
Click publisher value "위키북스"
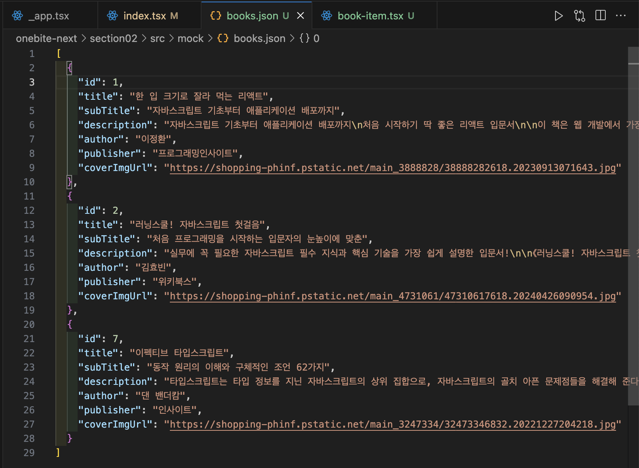coord(175,282)
